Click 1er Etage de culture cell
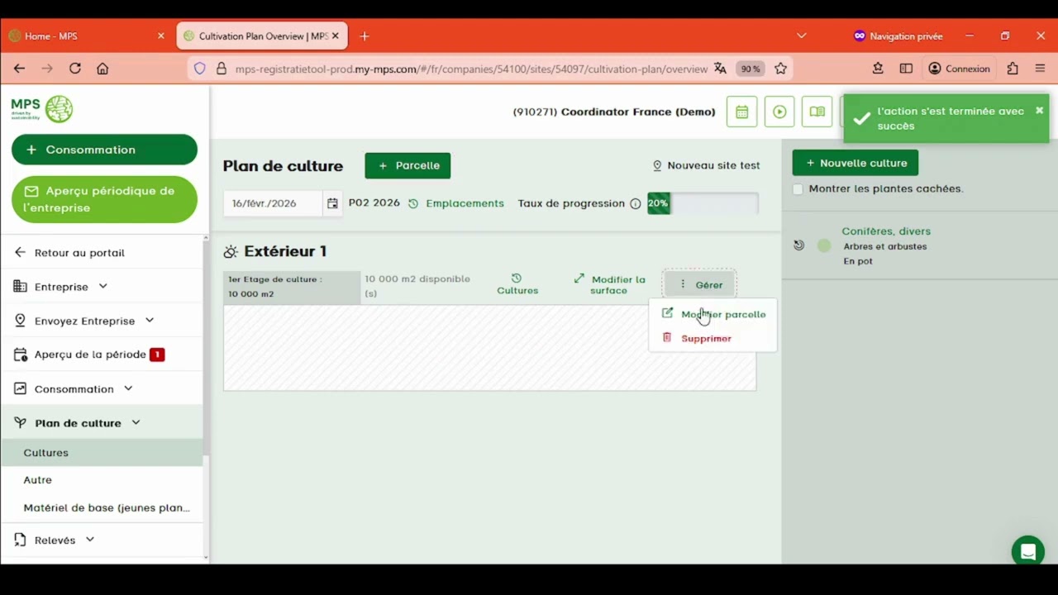 tap(292, 287)
